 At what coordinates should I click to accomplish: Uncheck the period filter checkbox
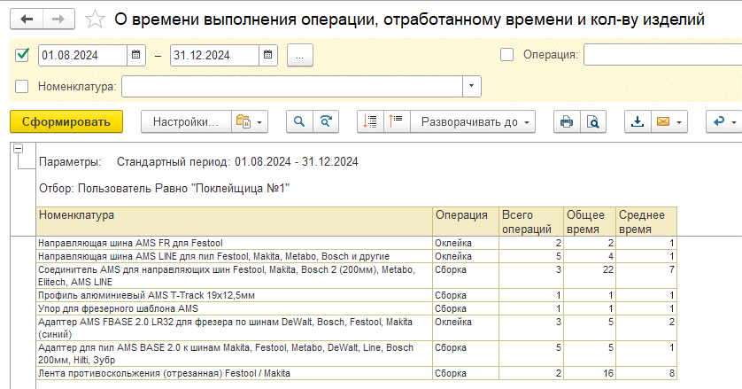point(22,55)
